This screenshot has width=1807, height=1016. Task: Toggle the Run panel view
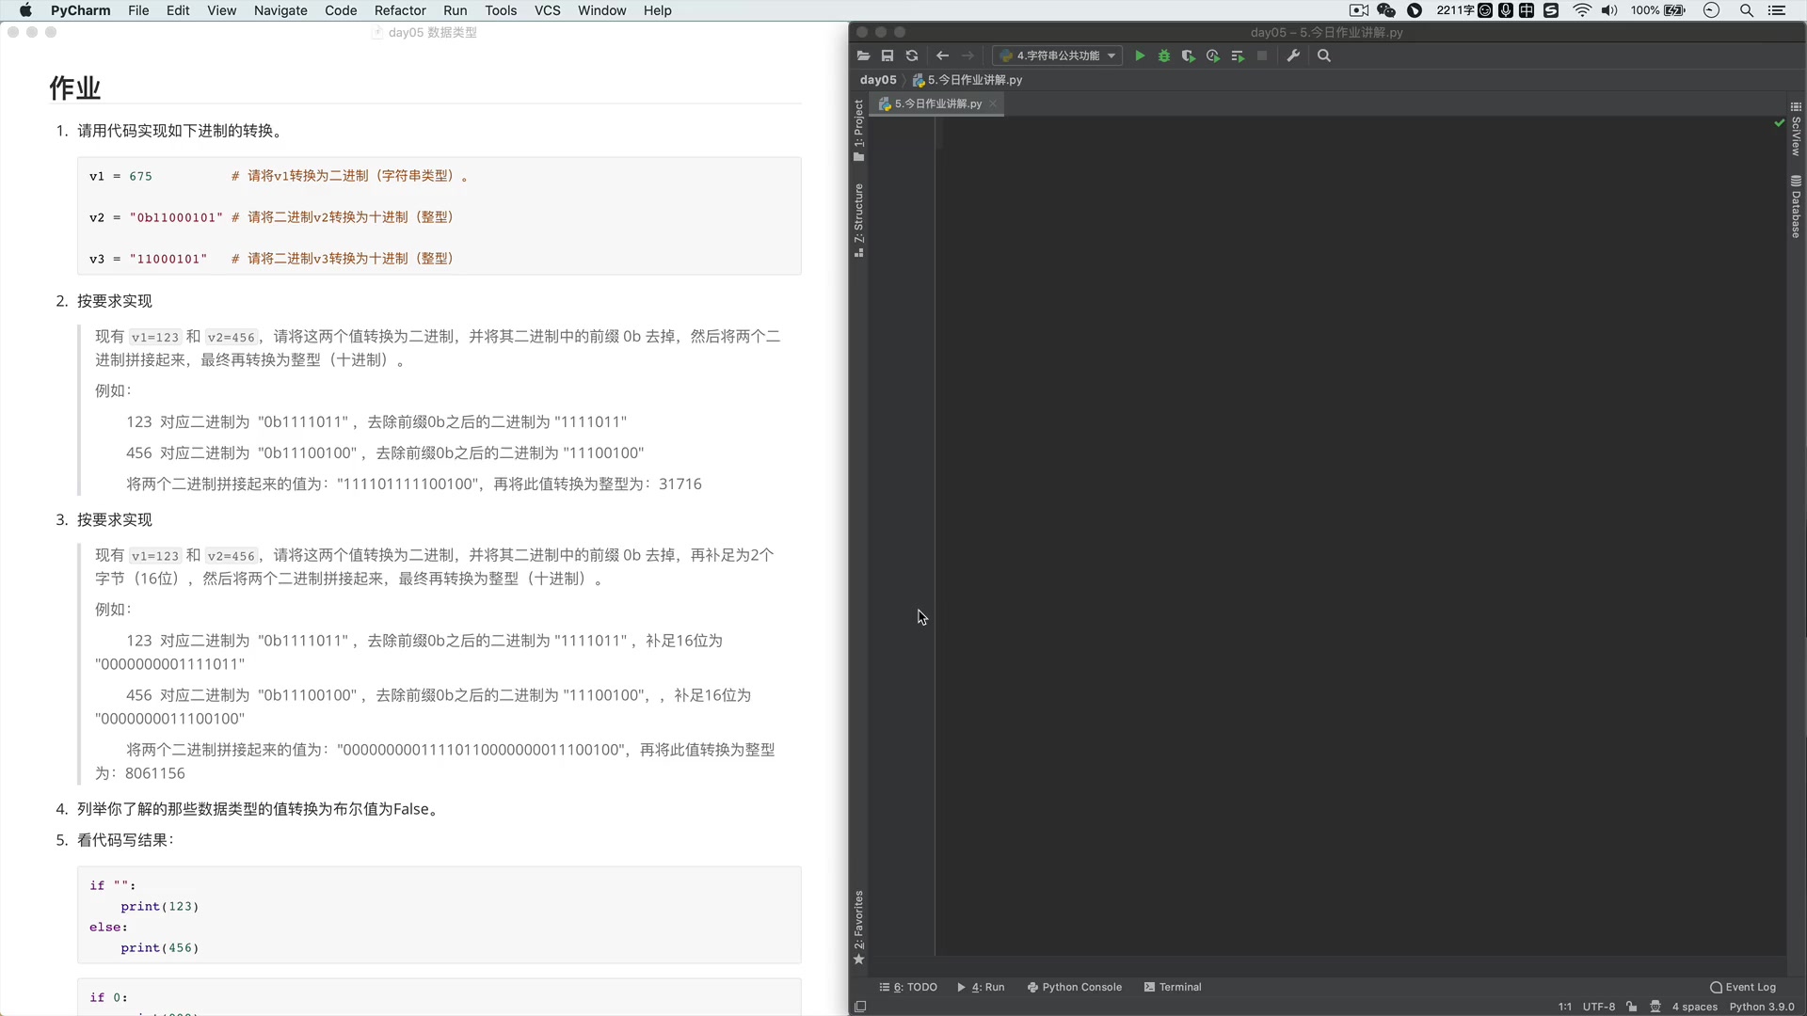[984, 986]
